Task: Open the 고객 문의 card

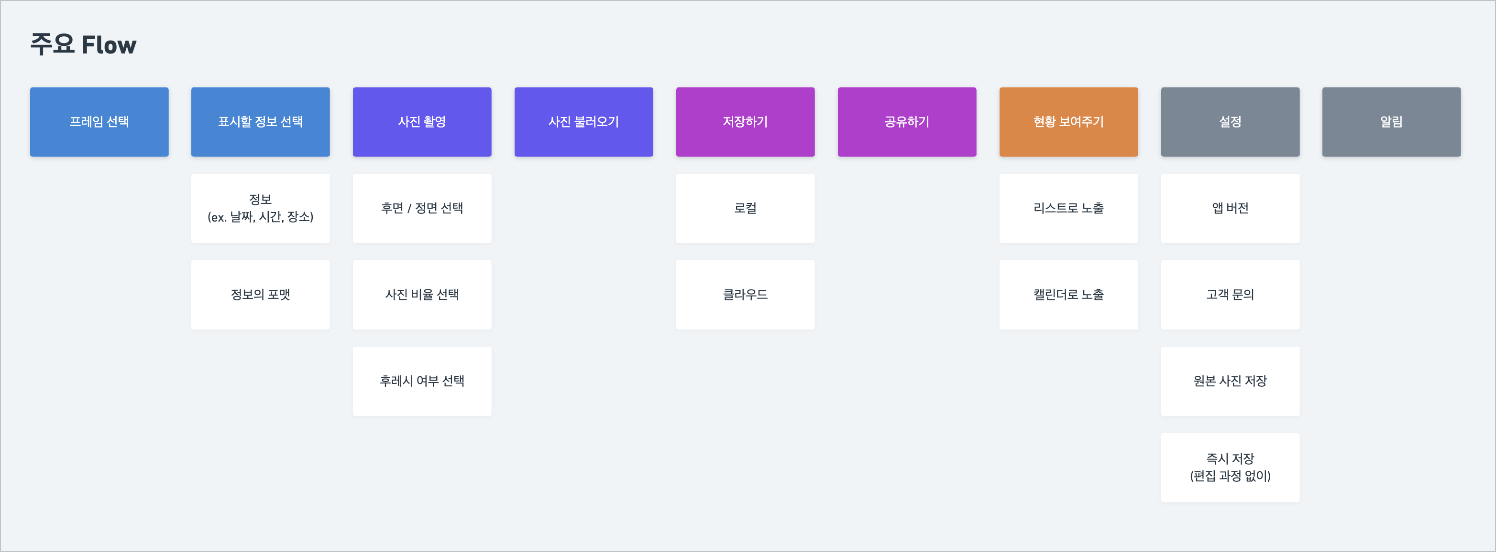Action: point(1231,295)
